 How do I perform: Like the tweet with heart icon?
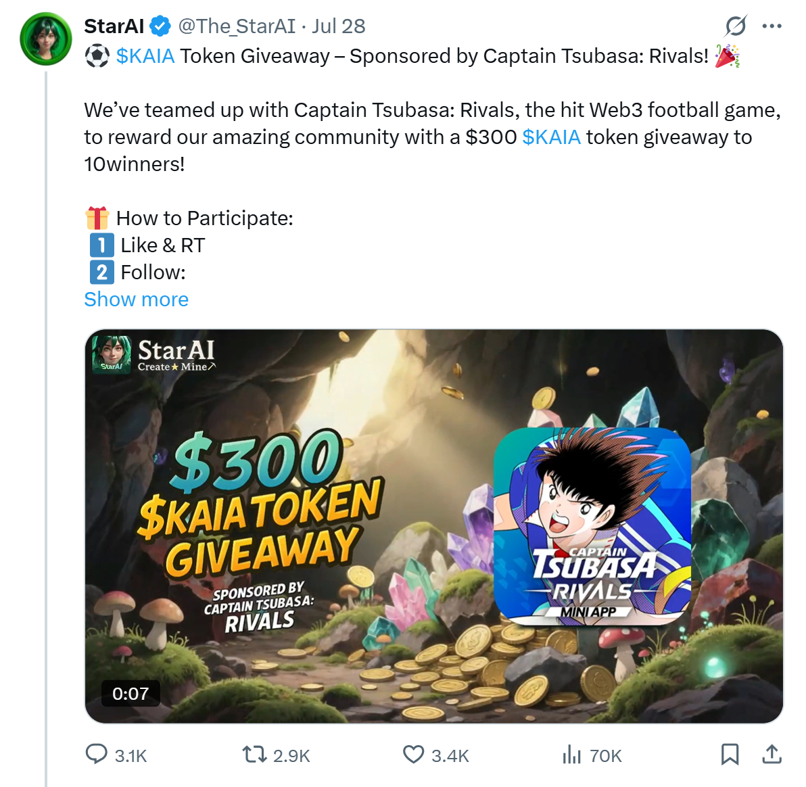point(413,754)
